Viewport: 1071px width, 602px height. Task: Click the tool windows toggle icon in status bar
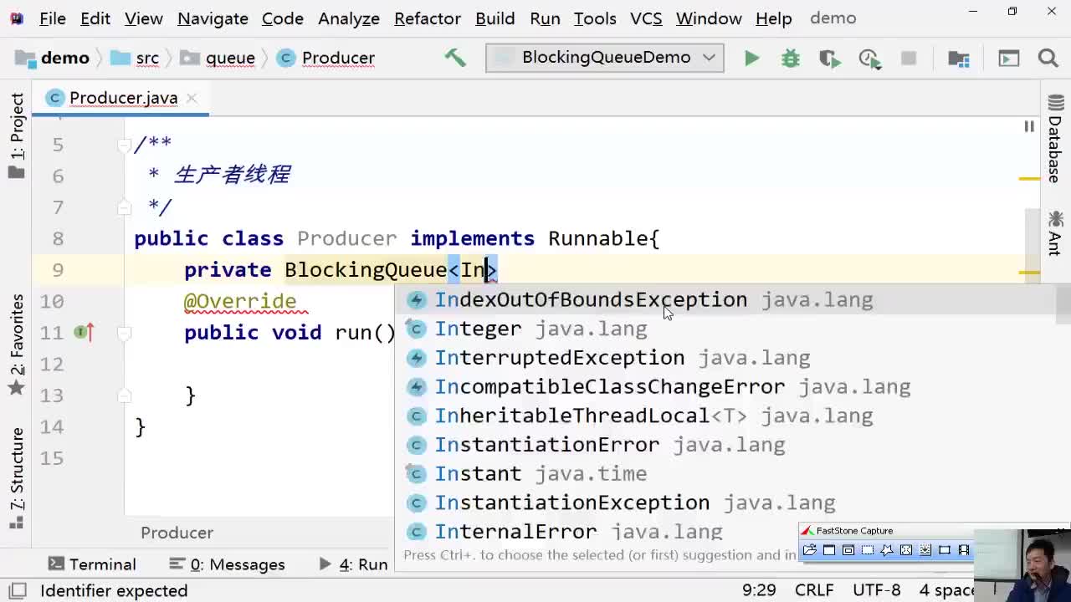pyautogui.click(x=17, y=590)
